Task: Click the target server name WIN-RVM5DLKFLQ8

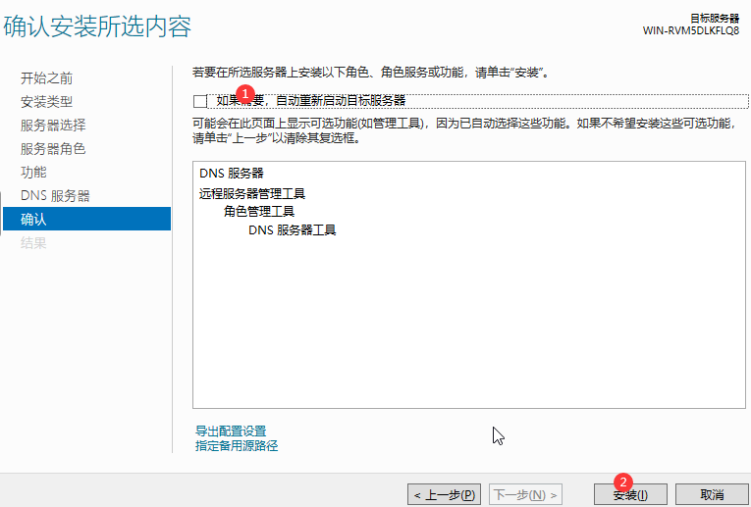Action: tap(691, 30)
